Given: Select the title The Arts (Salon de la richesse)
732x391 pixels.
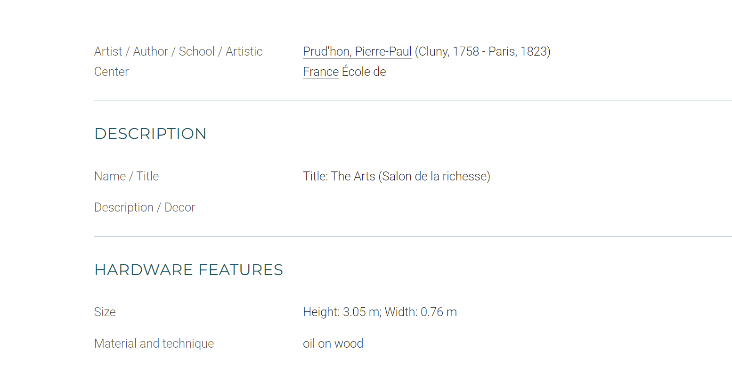Looking at the screenshot, I should click(411, 176).
